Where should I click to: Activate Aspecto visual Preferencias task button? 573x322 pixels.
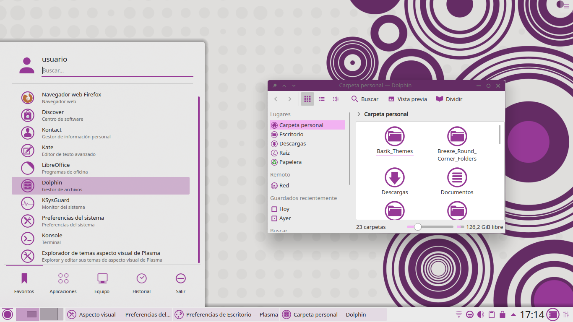coord(119,314)
